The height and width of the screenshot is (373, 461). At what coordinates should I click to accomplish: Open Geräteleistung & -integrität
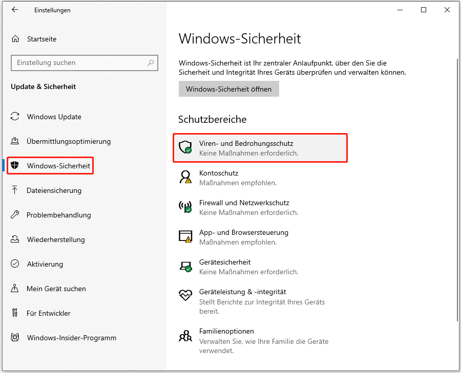pyautogui.click(x=260, y=301)
